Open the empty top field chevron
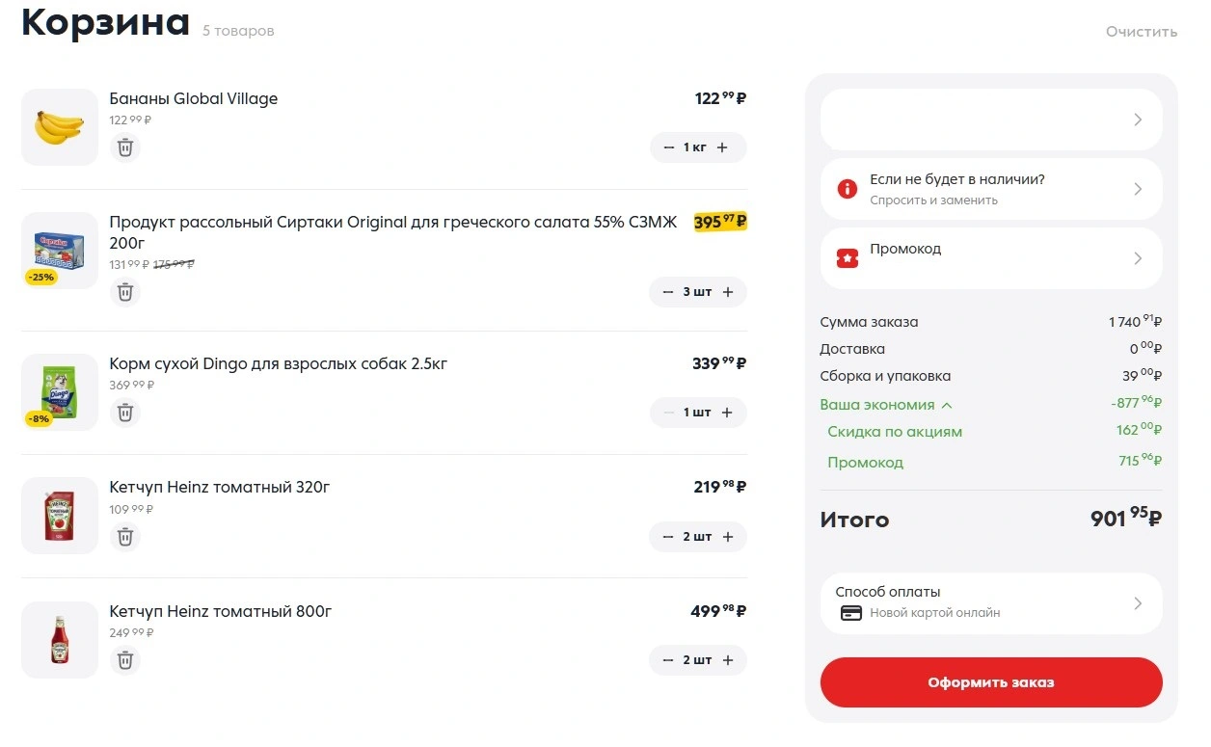The height and width of the screenshot is (747, 1211). tap(1138, 120)
